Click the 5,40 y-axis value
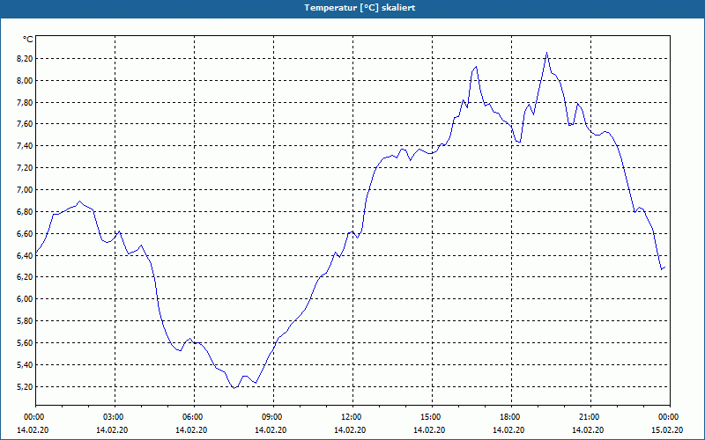Screen dimensions: 705x440 (x=26, y=365)
